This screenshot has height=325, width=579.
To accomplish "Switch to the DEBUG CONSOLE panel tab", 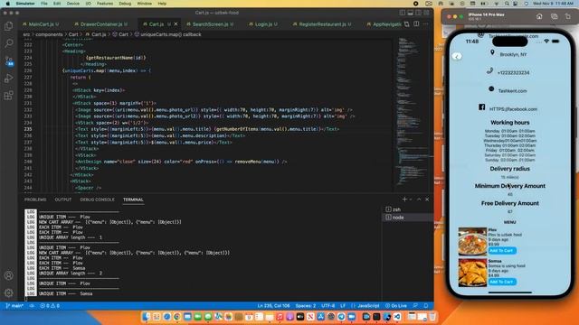I will [97, 200].
